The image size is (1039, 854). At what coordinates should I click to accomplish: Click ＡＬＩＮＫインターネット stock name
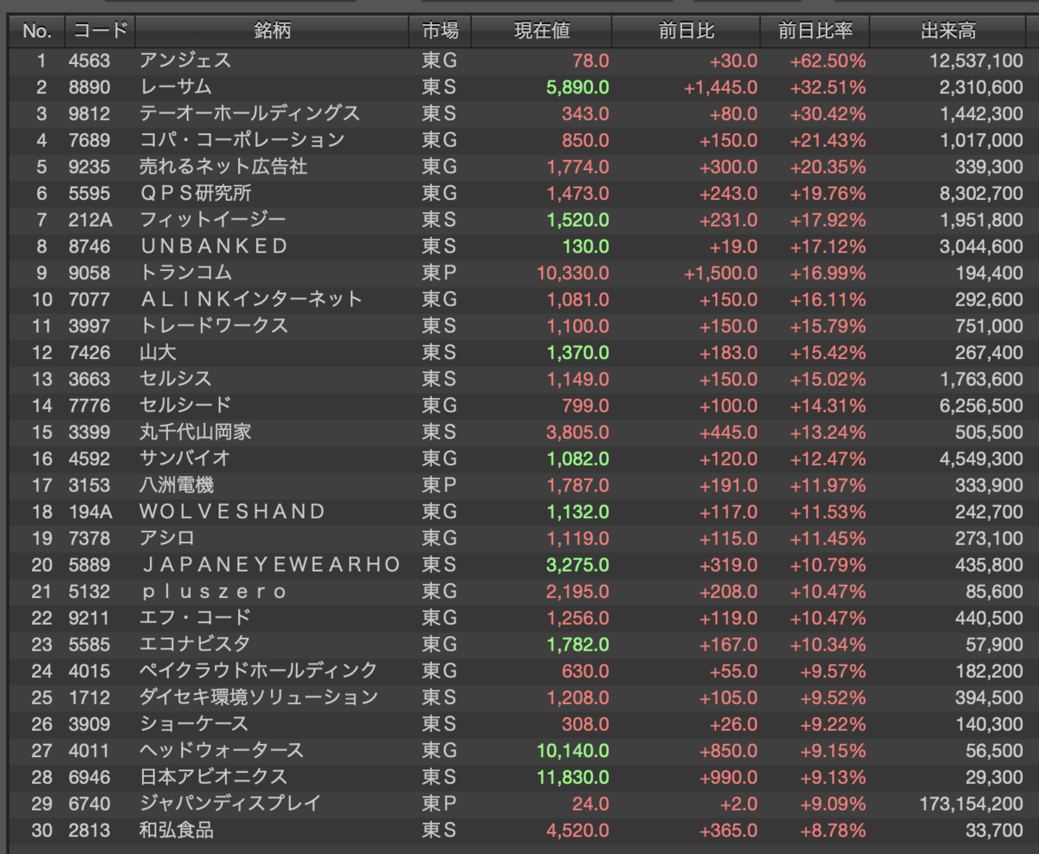[x=251, y=299]
